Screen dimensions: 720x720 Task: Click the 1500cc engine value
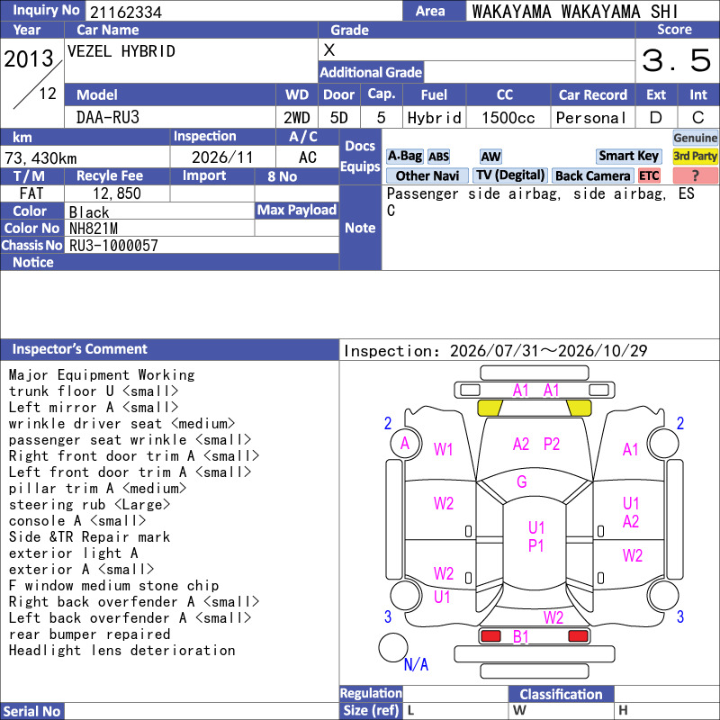(508, 118)
